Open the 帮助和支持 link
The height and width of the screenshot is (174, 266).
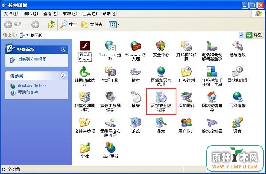(28, 92)
